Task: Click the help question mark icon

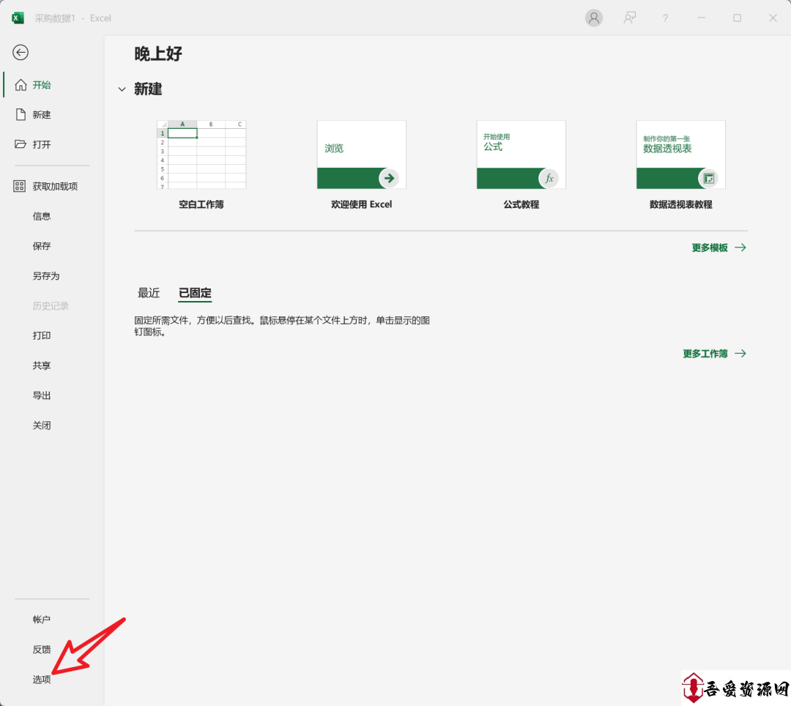Action: pyautogui.click(x=665, y=18)
